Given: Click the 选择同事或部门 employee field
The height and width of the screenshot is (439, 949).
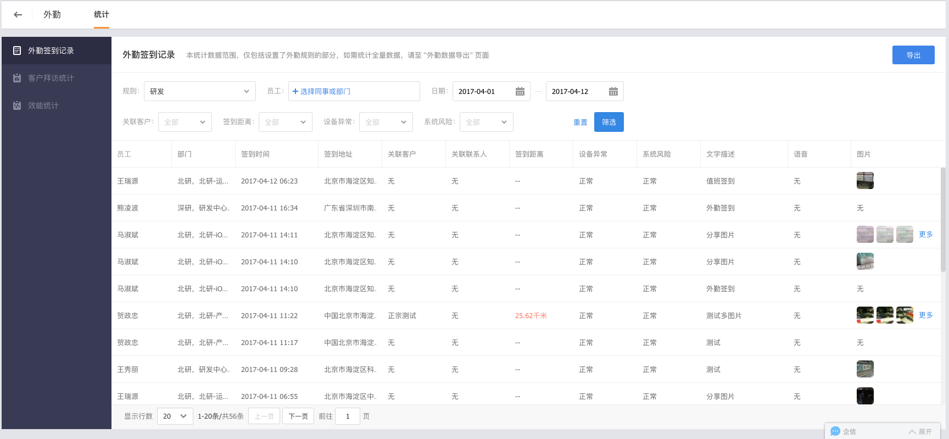Looking at the screenshot, I should [x=354, y=91].
